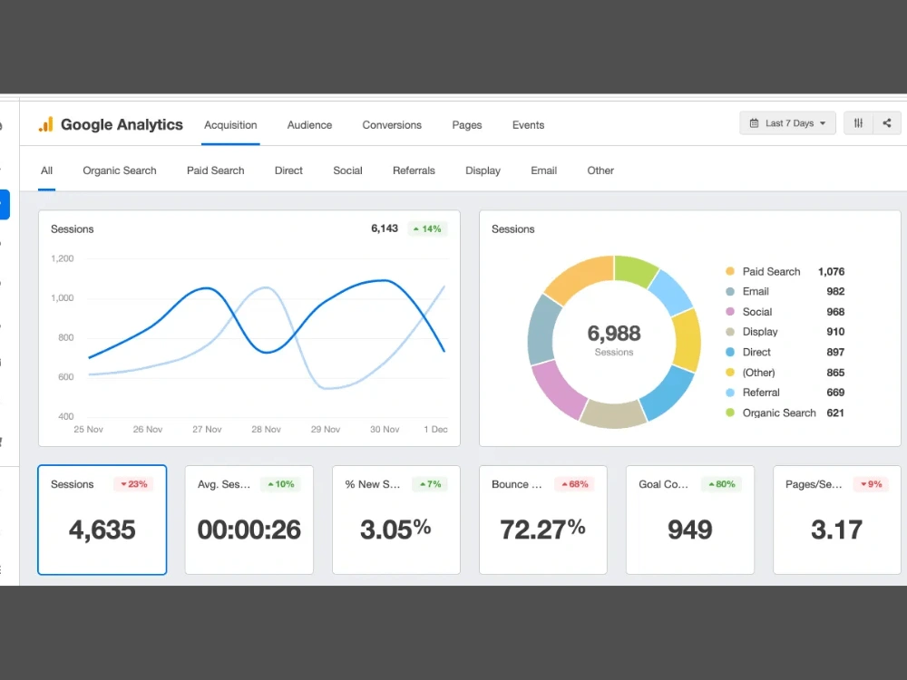The image size is (907, 680).
Task: Click the 1,200 y-axis label
Action: [63, 258]
